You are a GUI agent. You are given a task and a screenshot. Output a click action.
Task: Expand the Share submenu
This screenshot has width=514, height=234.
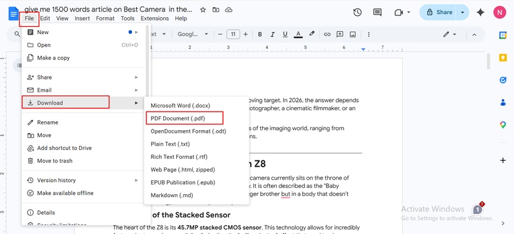click(84, 77)
